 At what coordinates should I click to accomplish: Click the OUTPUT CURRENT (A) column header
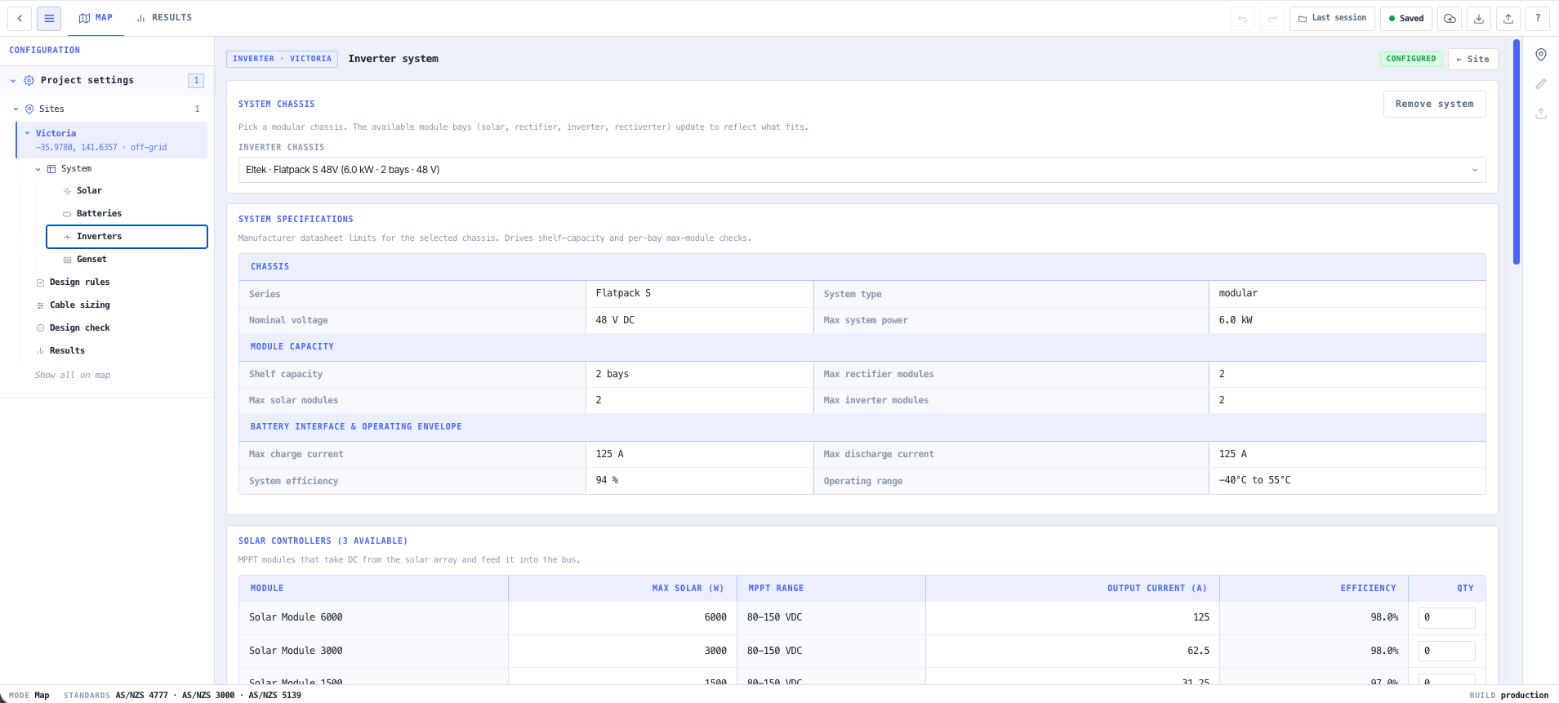1156,589
